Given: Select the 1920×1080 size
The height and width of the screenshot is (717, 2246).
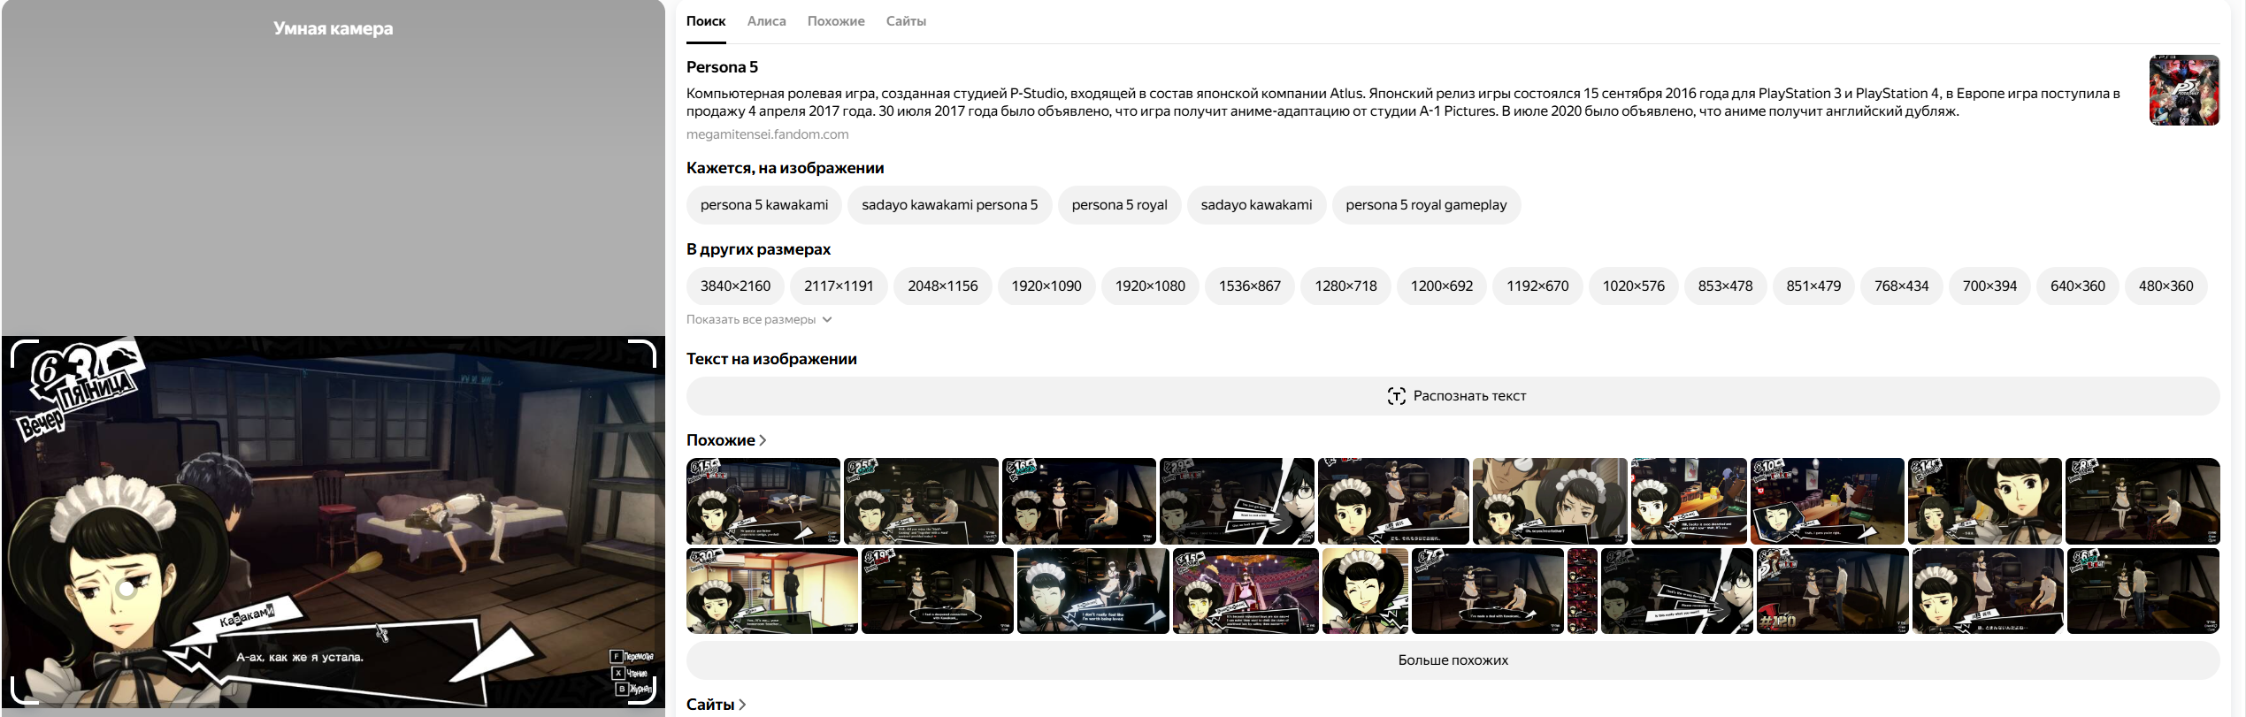Looking at the screenshot, I should tap(1150, 286).
